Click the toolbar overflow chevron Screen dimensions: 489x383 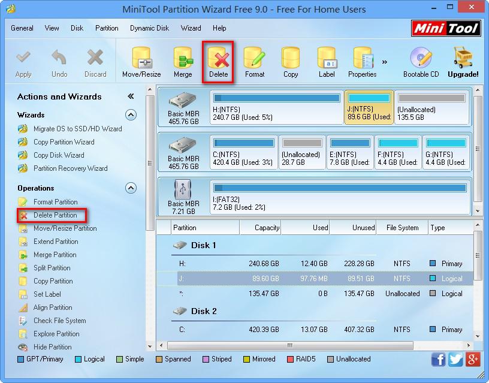[x=385, y=60]
